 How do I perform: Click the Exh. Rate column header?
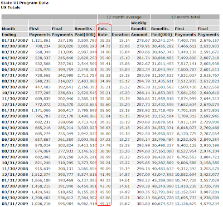coord(103,32)
